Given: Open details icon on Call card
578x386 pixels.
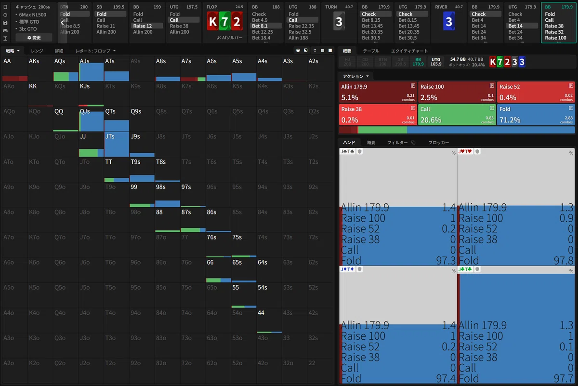Looking at the screenshot, I should point(492,108).
